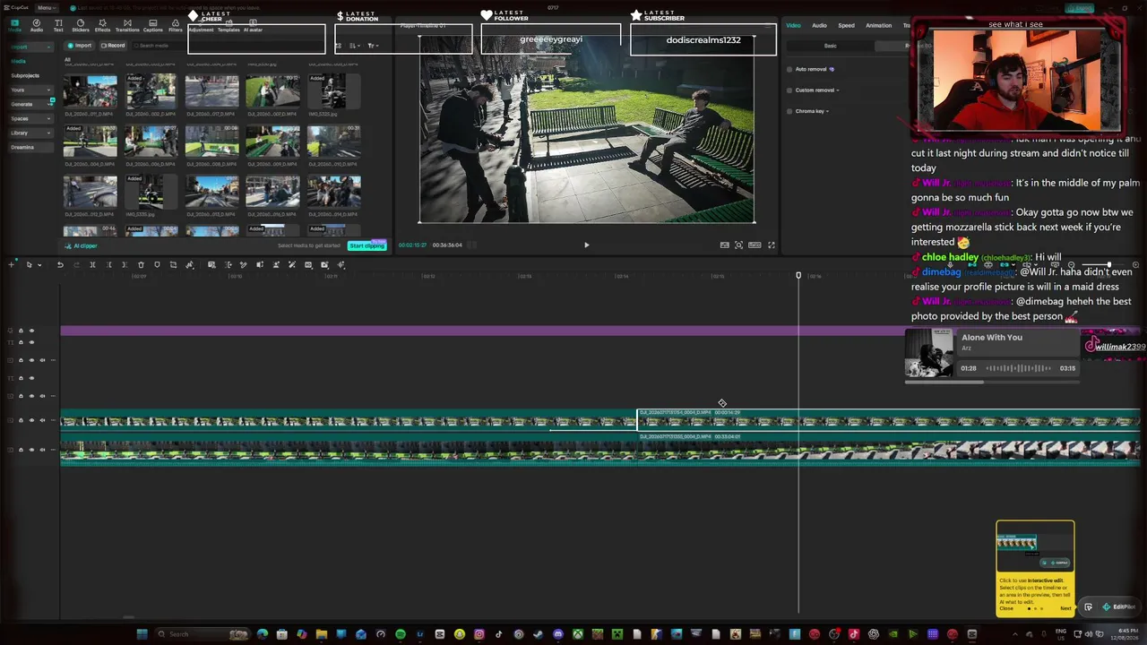Lock the purple effects track
The height and width of the screenshot is (645, 1147).
tap(21, 331)
